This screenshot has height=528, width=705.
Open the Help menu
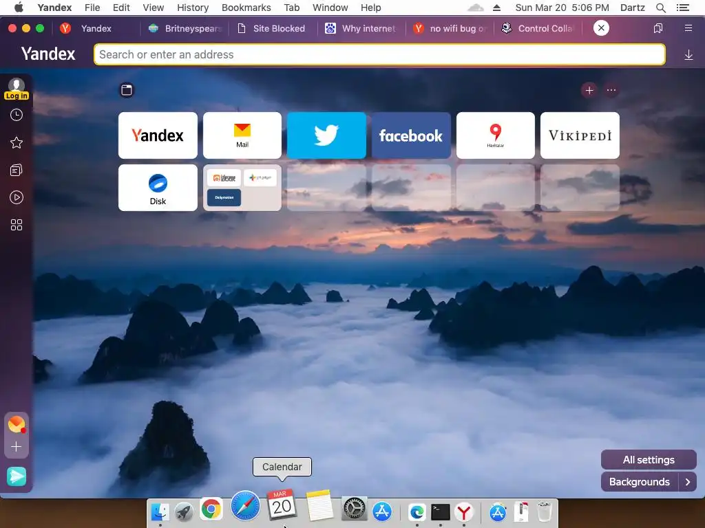[x=371, y=8]
